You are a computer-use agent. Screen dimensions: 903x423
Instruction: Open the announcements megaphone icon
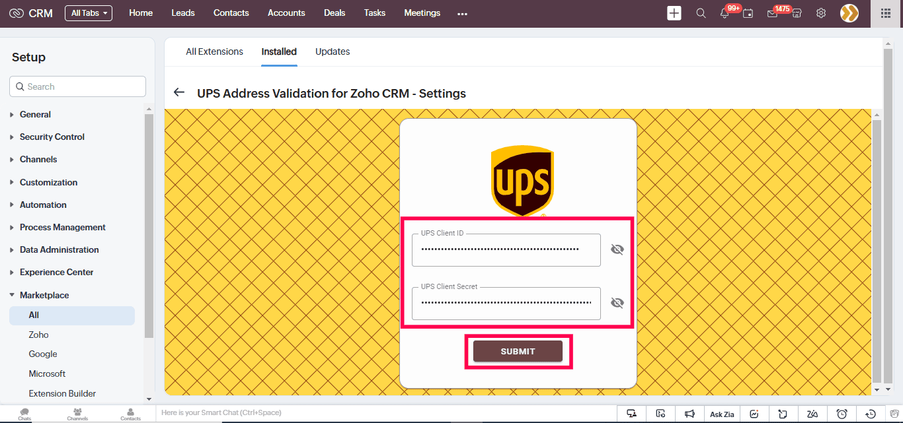pos(689,414)
